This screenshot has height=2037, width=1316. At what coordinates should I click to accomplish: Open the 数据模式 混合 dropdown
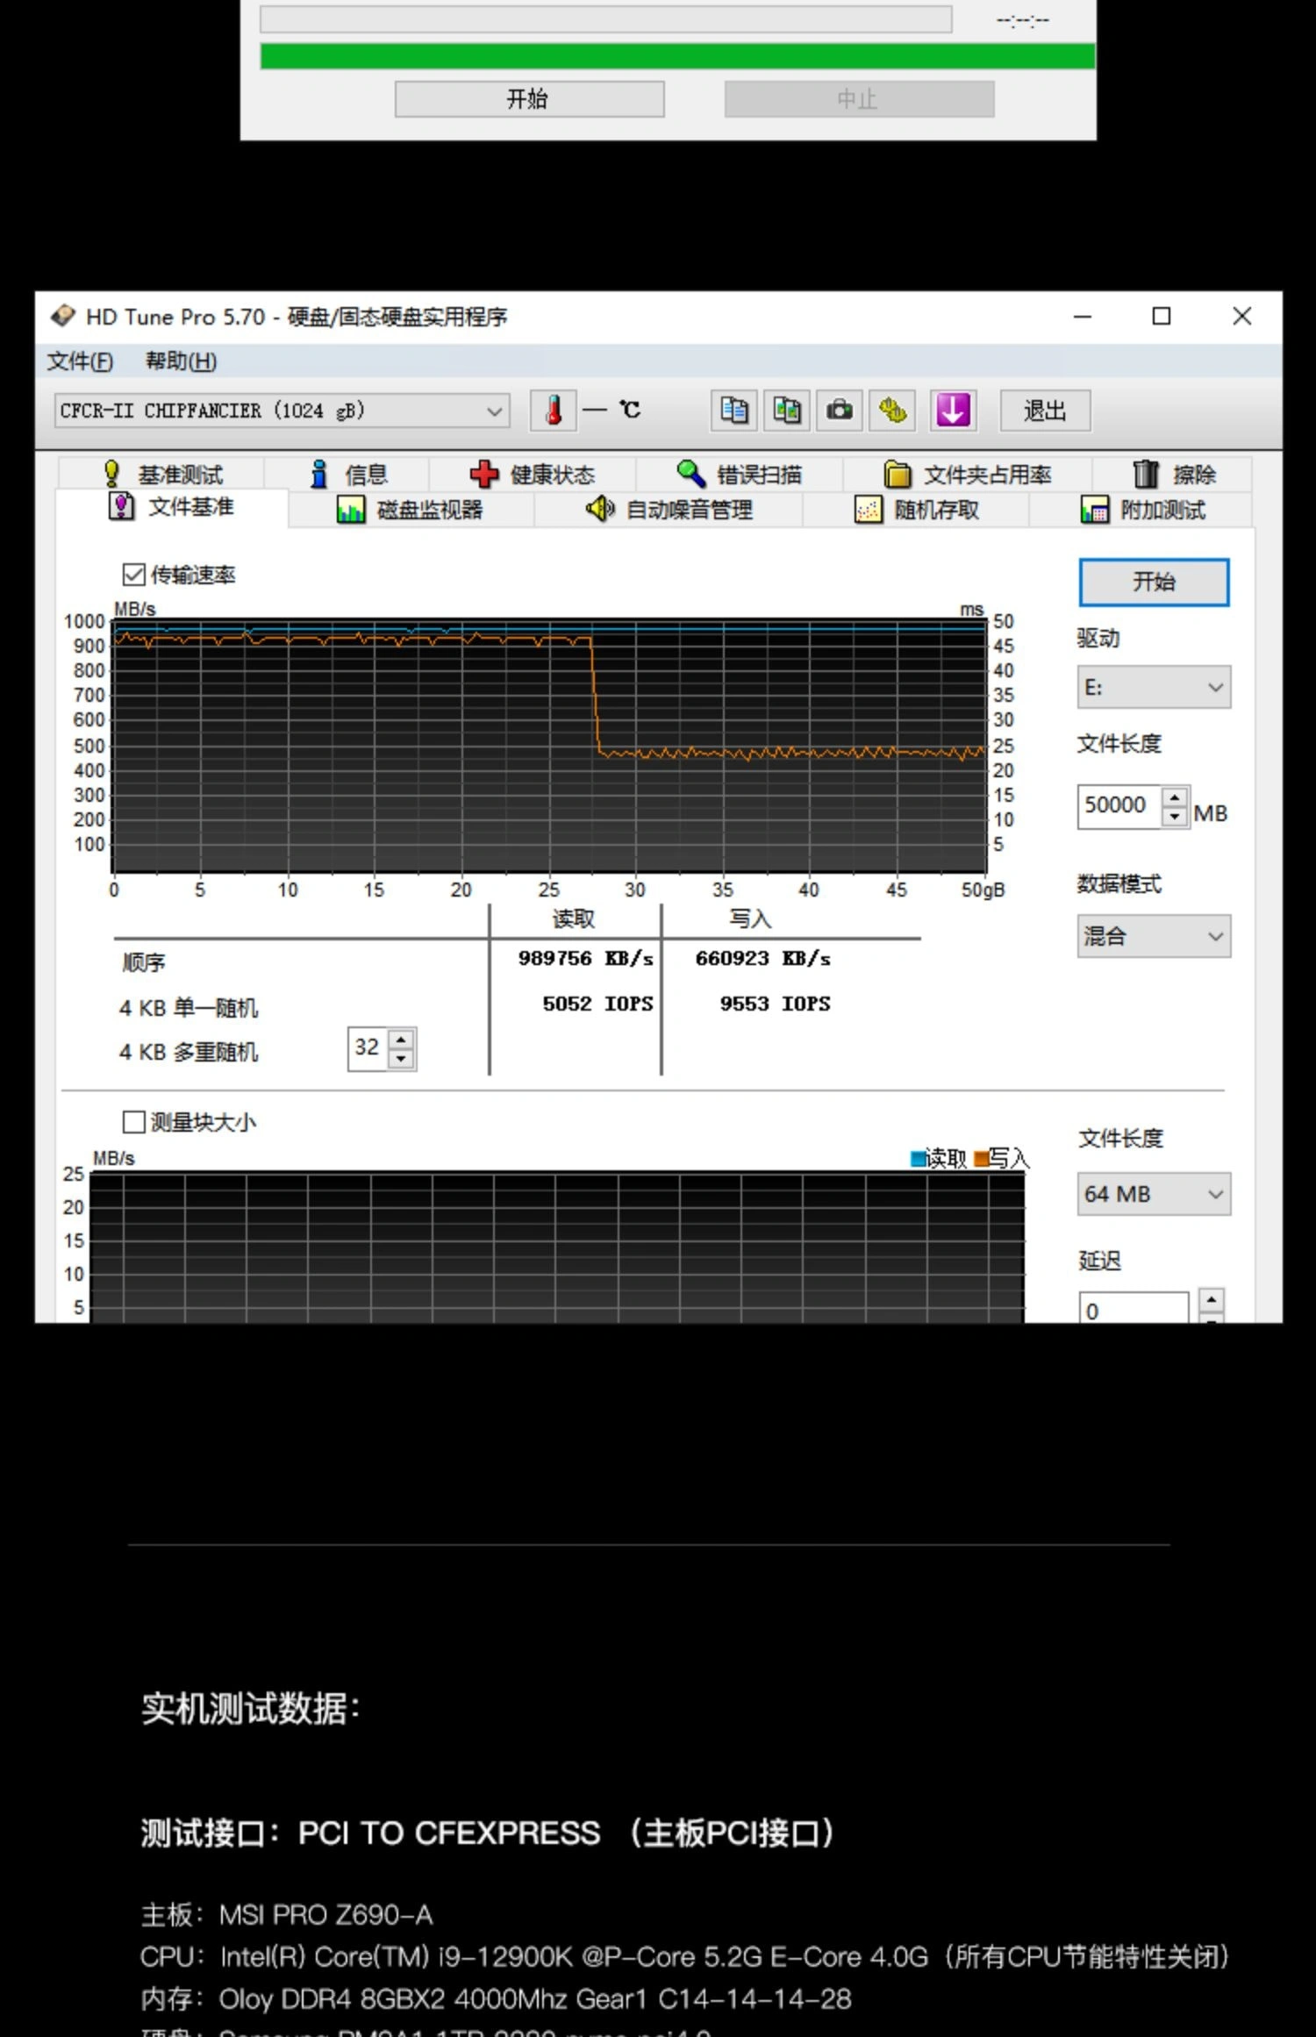click(1154, 936)
